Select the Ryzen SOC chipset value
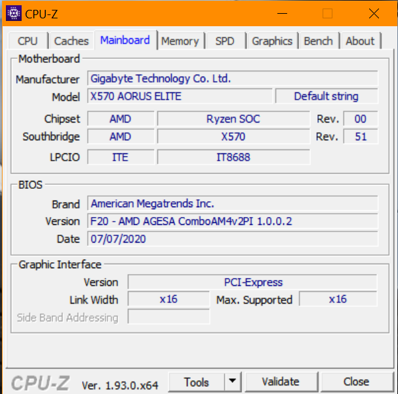The height and width of the screenshot is (394, 398). coord(233,119)
